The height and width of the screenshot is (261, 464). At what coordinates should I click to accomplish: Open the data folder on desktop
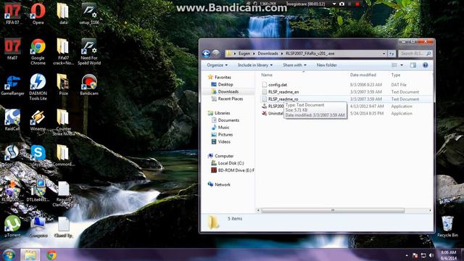pos(63,14)
